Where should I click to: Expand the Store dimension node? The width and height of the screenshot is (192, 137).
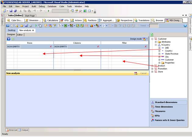(x=152, y=72)
